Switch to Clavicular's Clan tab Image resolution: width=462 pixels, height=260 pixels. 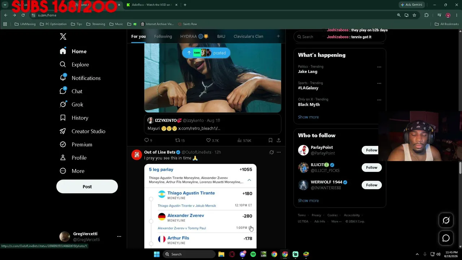(248, 36)
